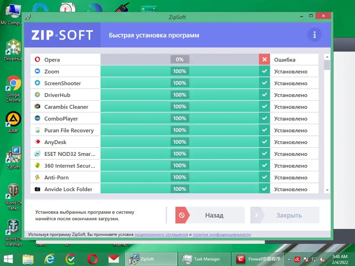Click the ZIP SOFT logo
The height and width of the screenshot is (266, 355).
point(62,35)
